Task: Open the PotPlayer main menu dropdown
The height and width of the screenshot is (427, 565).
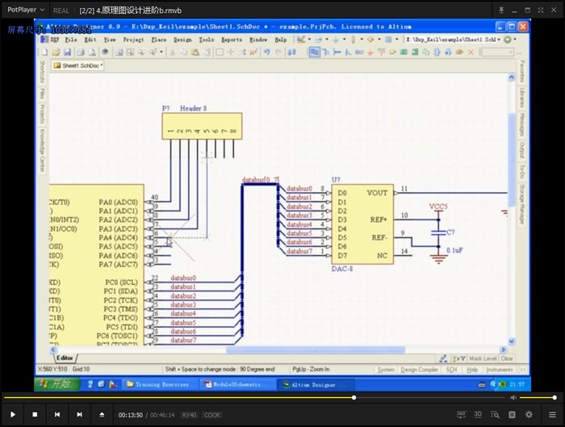Action: pos(26,10)
